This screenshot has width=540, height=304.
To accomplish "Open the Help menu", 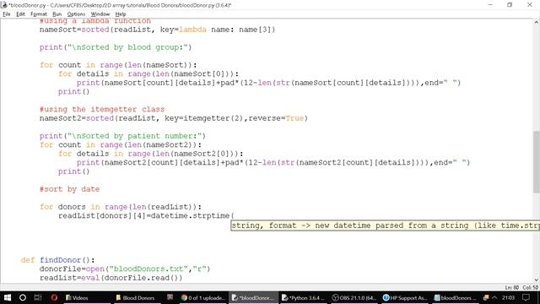I will 120,14.
